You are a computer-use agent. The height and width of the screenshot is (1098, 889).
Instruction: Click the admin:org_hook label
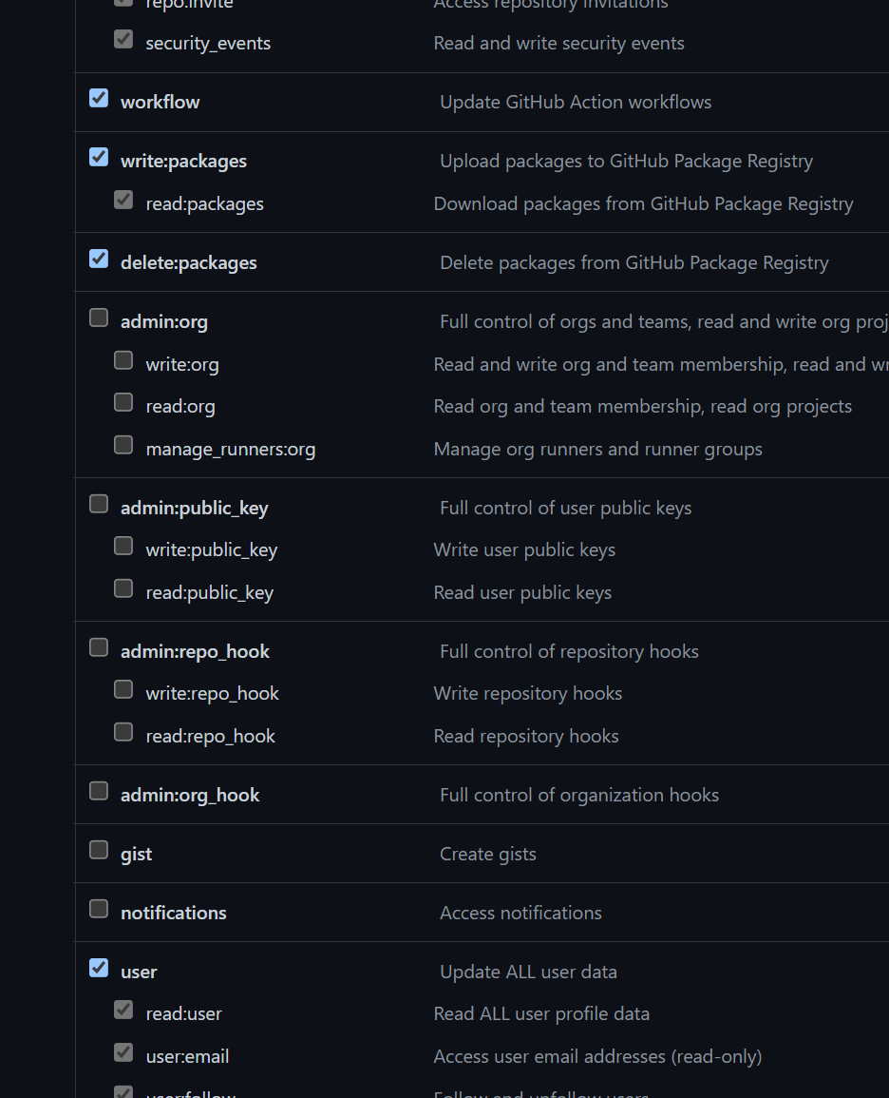coord(190,796)
